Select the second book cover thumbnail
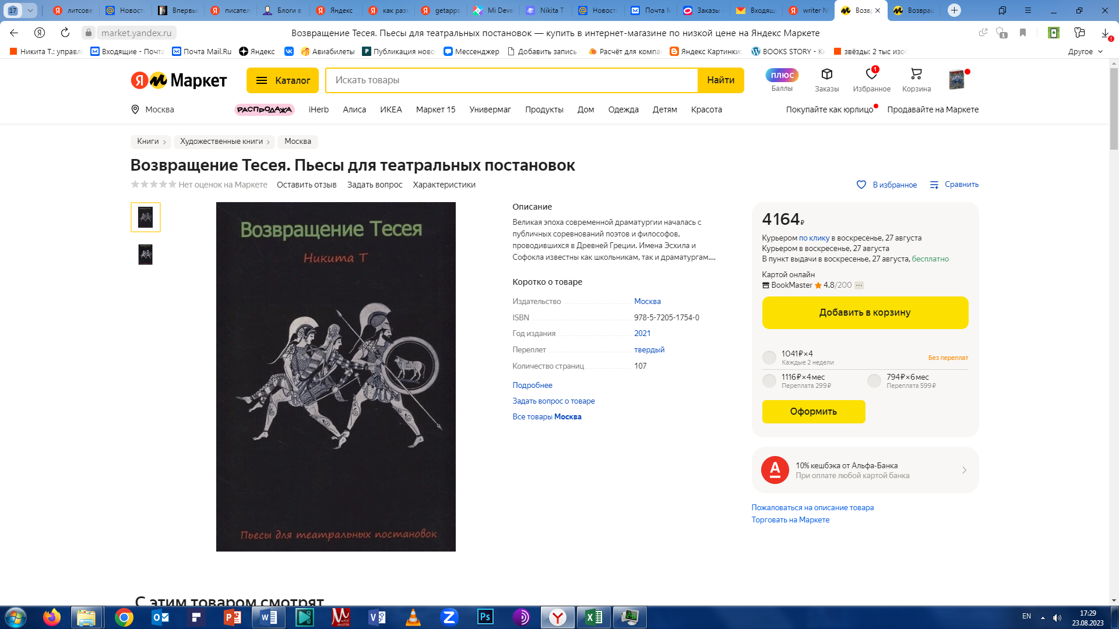The width and height of the screenshot is (1119, 629). (x=145, y=255)
